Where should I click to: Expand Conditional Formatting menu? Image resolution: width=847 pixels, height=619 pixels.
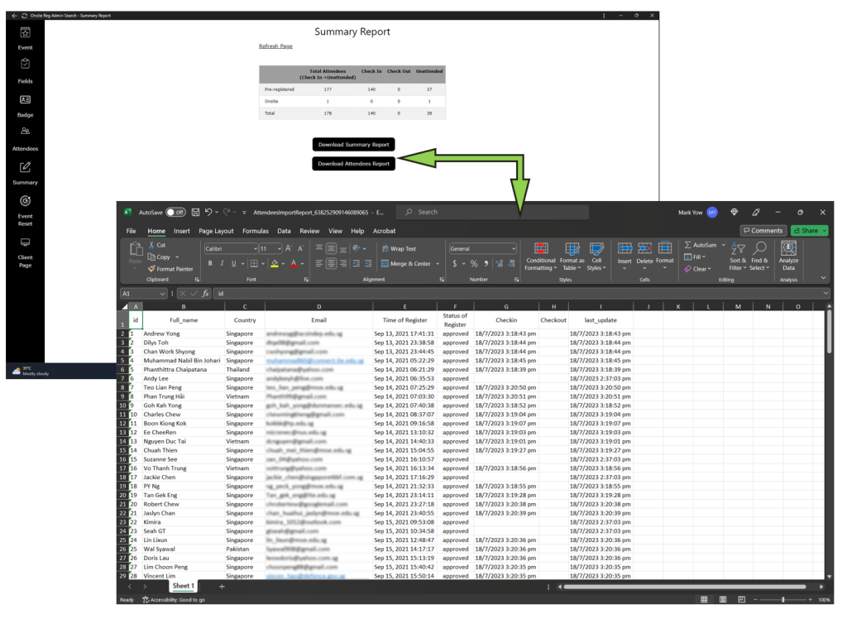tap(541, 257)
